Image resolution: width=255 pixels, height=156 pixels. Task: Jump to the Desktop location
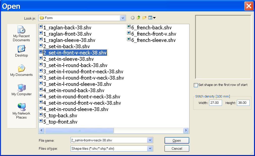point(21,51)
